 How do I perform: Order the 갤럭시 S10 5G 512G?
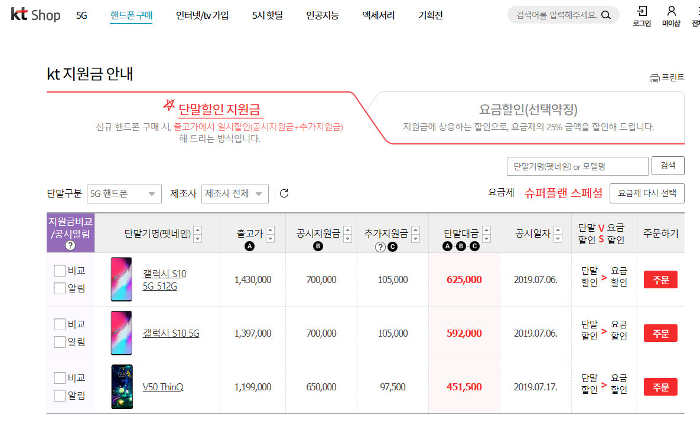pyautogui.click(x=660, y=279)
